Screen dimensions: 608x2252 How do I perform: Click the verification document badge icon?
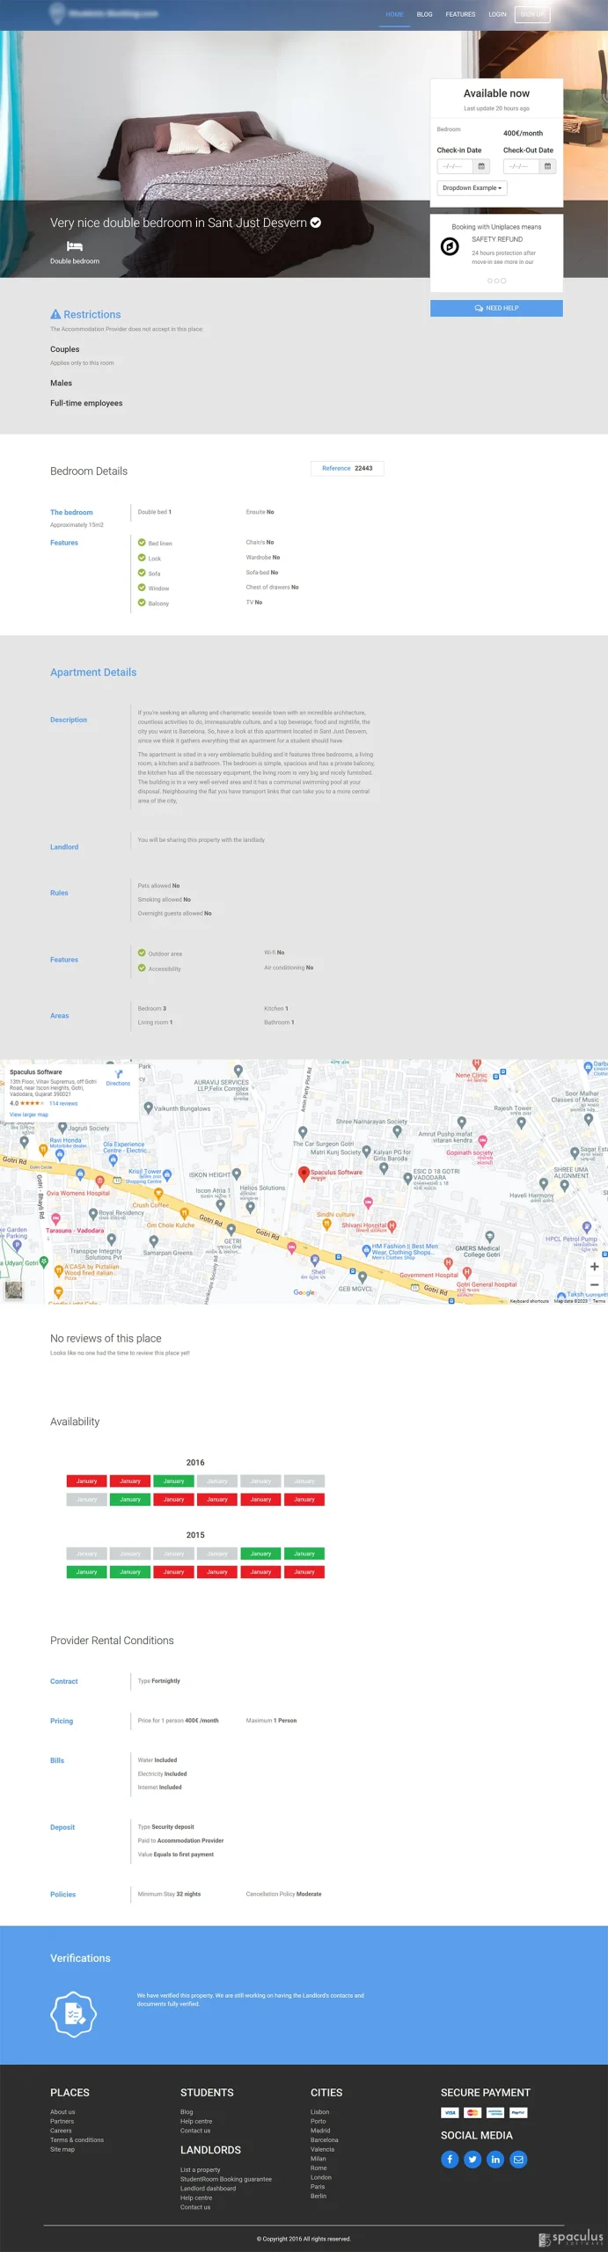(x=74, y=2013)
